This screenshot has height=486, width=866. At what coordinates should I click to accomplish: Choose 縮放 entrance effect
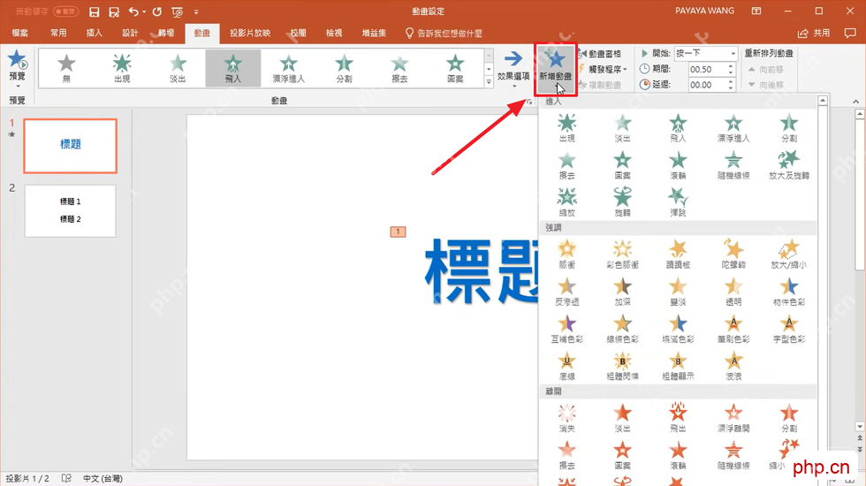pyautogui.click(x=566, y=202)
